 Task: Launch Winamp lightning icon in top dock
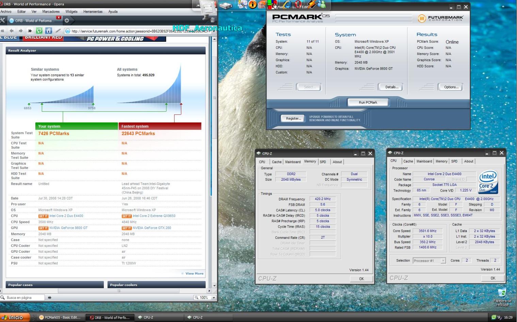[311, 4]
